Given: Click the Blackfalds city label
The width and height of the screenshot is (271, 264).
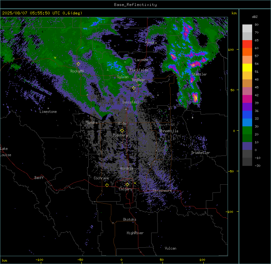Looking at the screenshot, I should (139, 70).
